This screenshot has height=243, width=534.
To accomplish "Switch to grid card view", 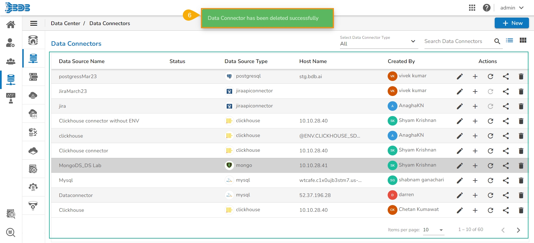I will click(x=523, y=40).
